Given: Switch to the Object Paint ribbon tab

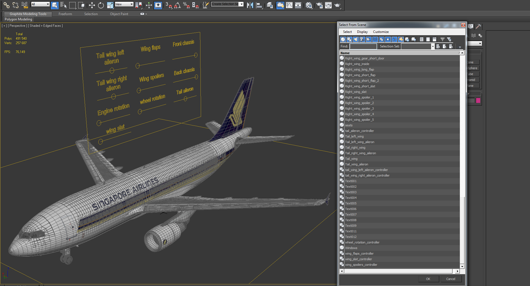Looking at the screenshot, I should pos(119,14).
